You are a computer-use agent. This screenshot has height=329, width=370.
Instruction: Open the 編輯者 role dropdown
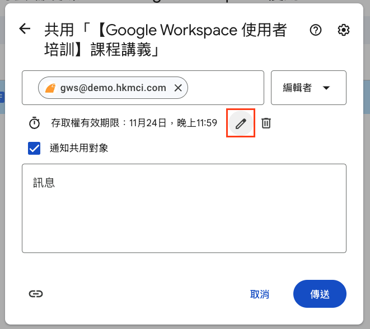click(308, 88)
